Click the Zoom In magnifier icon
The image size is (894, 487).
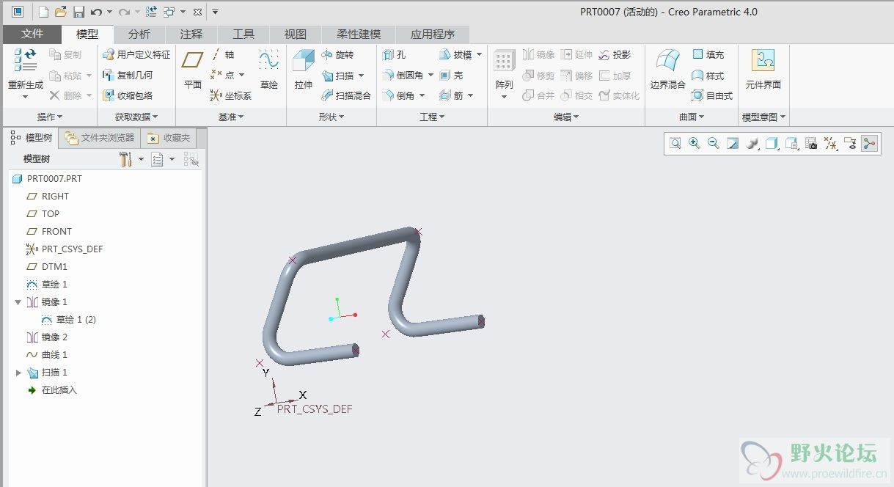(694, 144)
